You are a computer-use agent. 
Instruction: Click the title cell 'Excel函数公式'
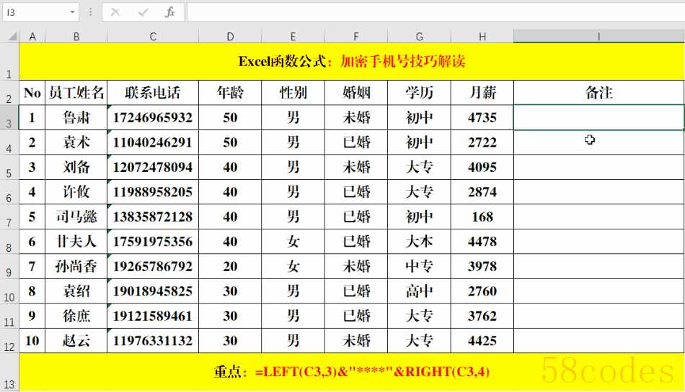click(352, 61)
